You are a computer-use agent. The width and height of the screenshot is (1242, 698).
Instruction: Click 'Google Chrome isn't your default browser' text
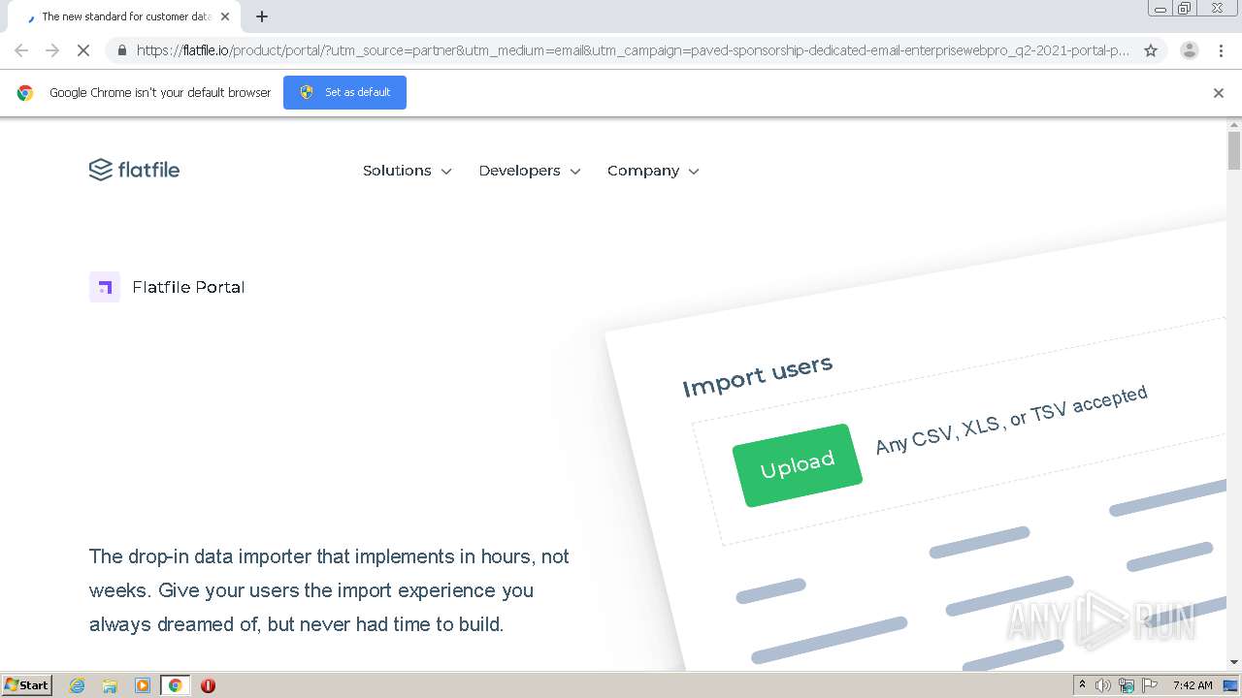[160, 93]
